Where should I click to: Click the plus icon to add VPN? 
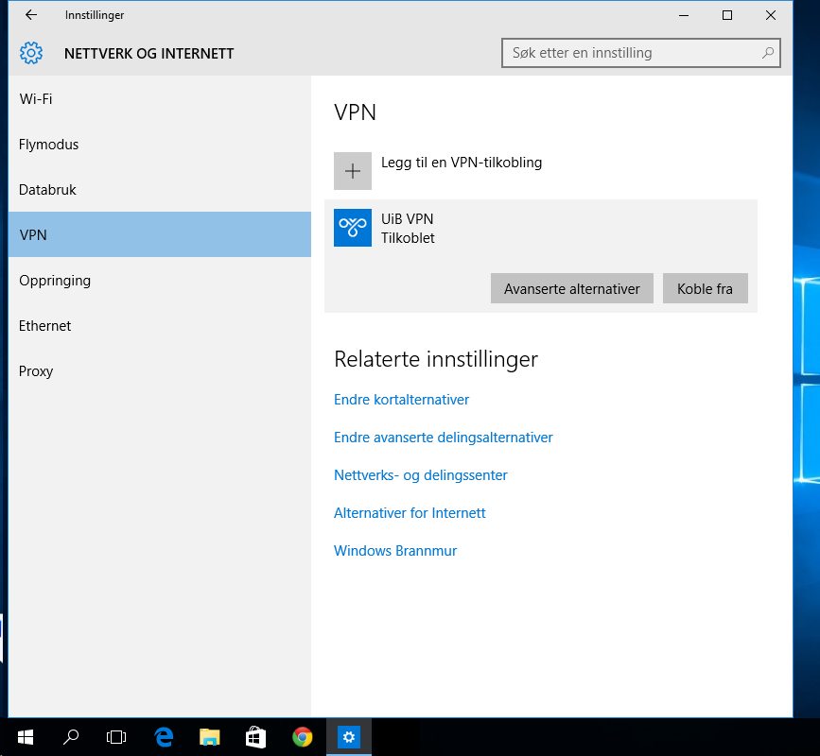pyautogui.click(x=353, y=171)
